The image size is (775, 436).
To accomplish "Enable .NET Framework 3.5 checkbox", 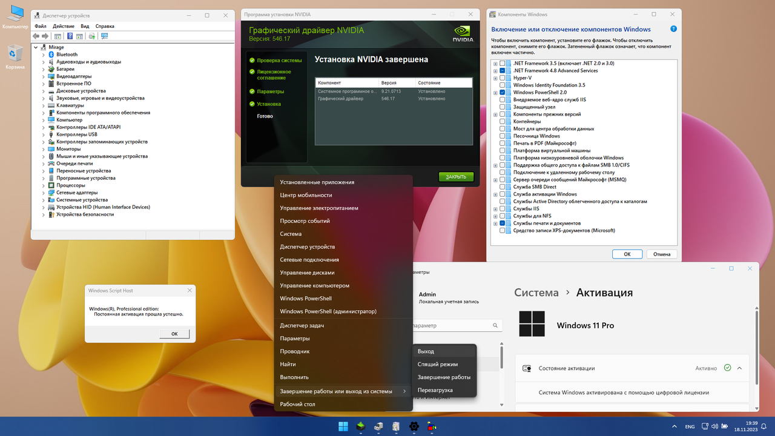I will [503, 64].
